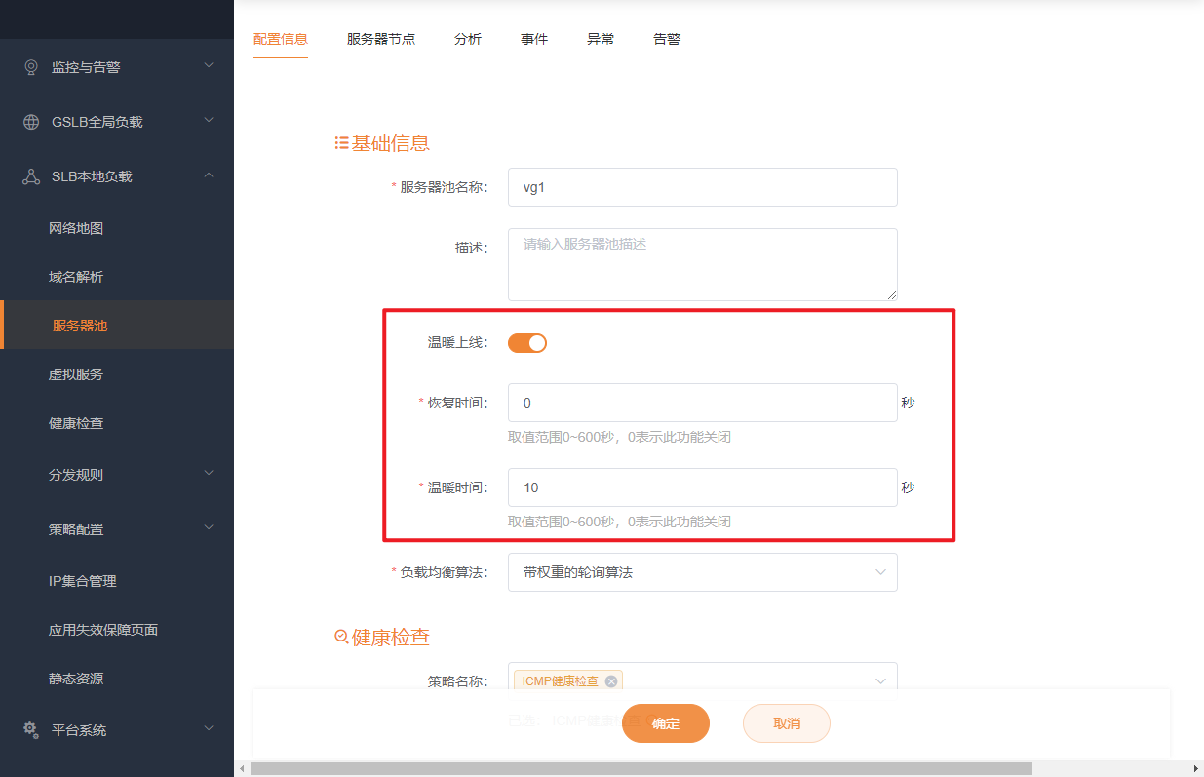1204x777 pixels.
Task: Disable the 温暖上线 toggle switch
Action: [x=527, y=342]
